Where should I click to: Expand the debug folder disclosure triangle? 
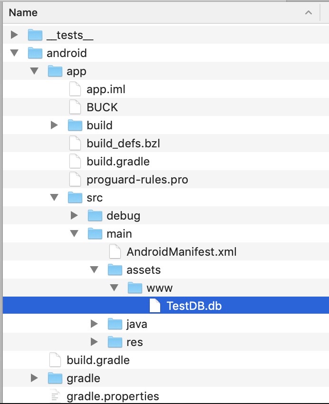tap(74, 215)
